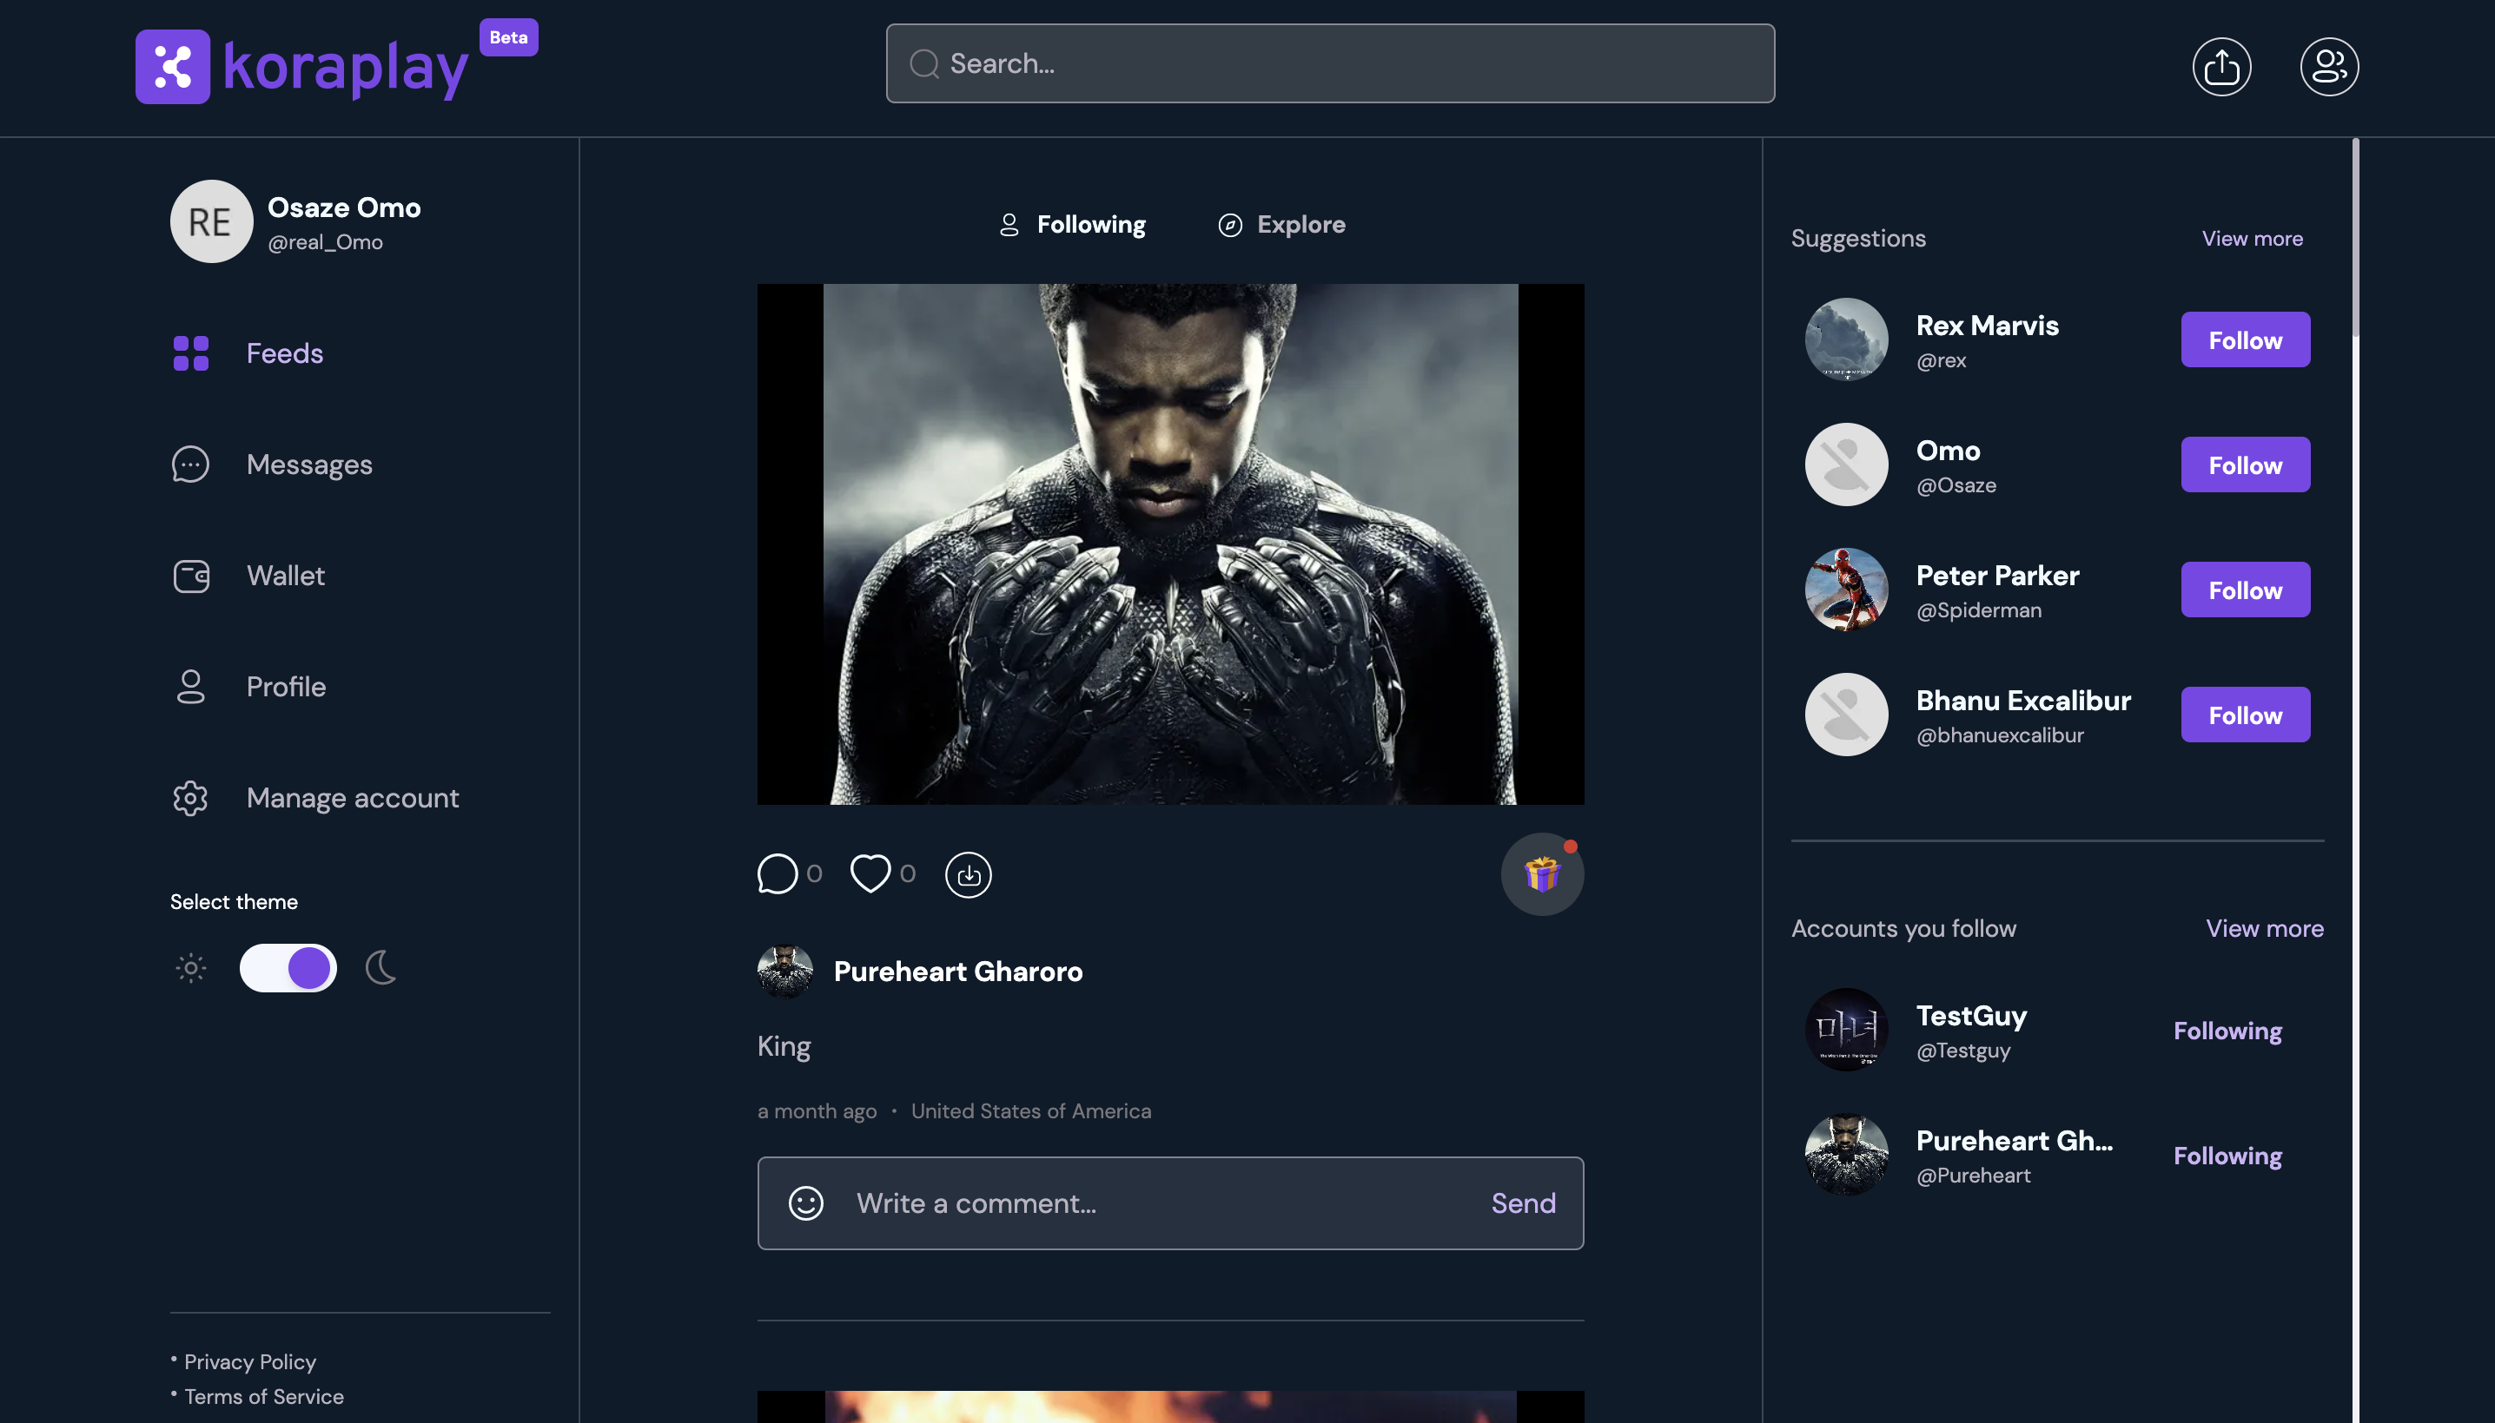This screenshot has height=1423, width=2495.
Task: Click Pureheart Gharoro post author avatar
Action: 785,972
